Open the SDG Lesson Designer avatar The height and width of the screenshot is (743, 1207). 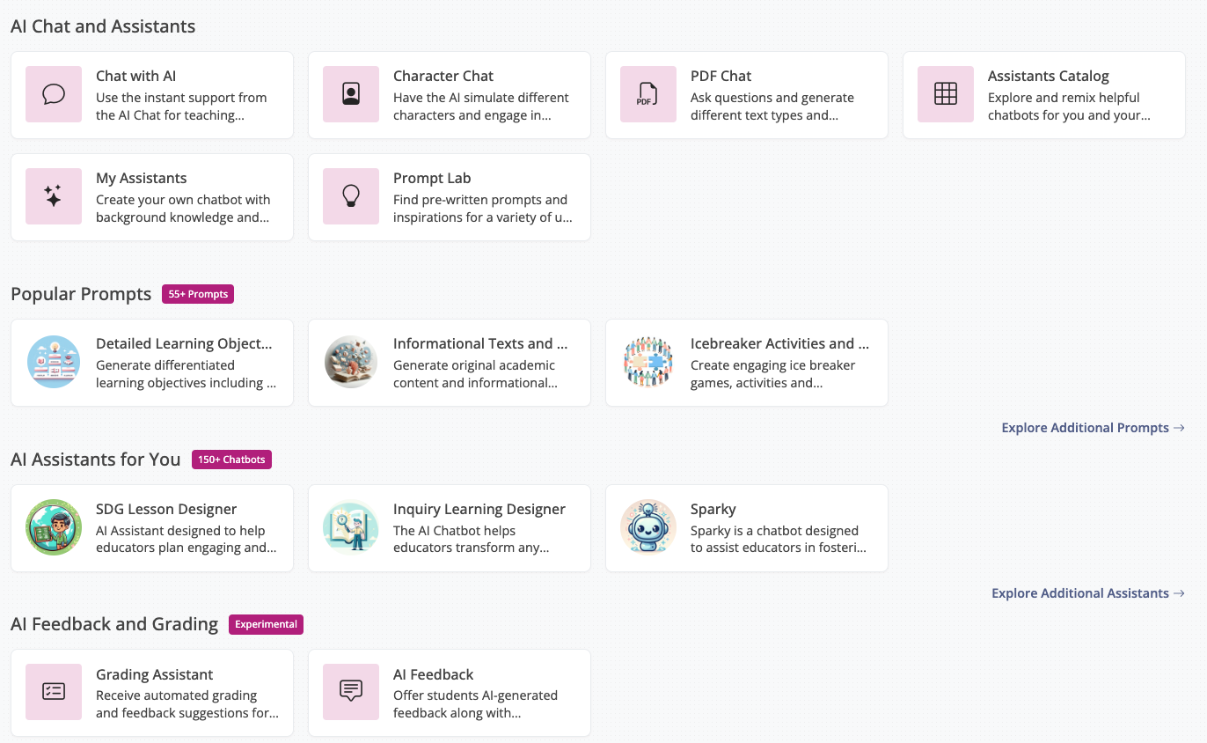(54, 527)
